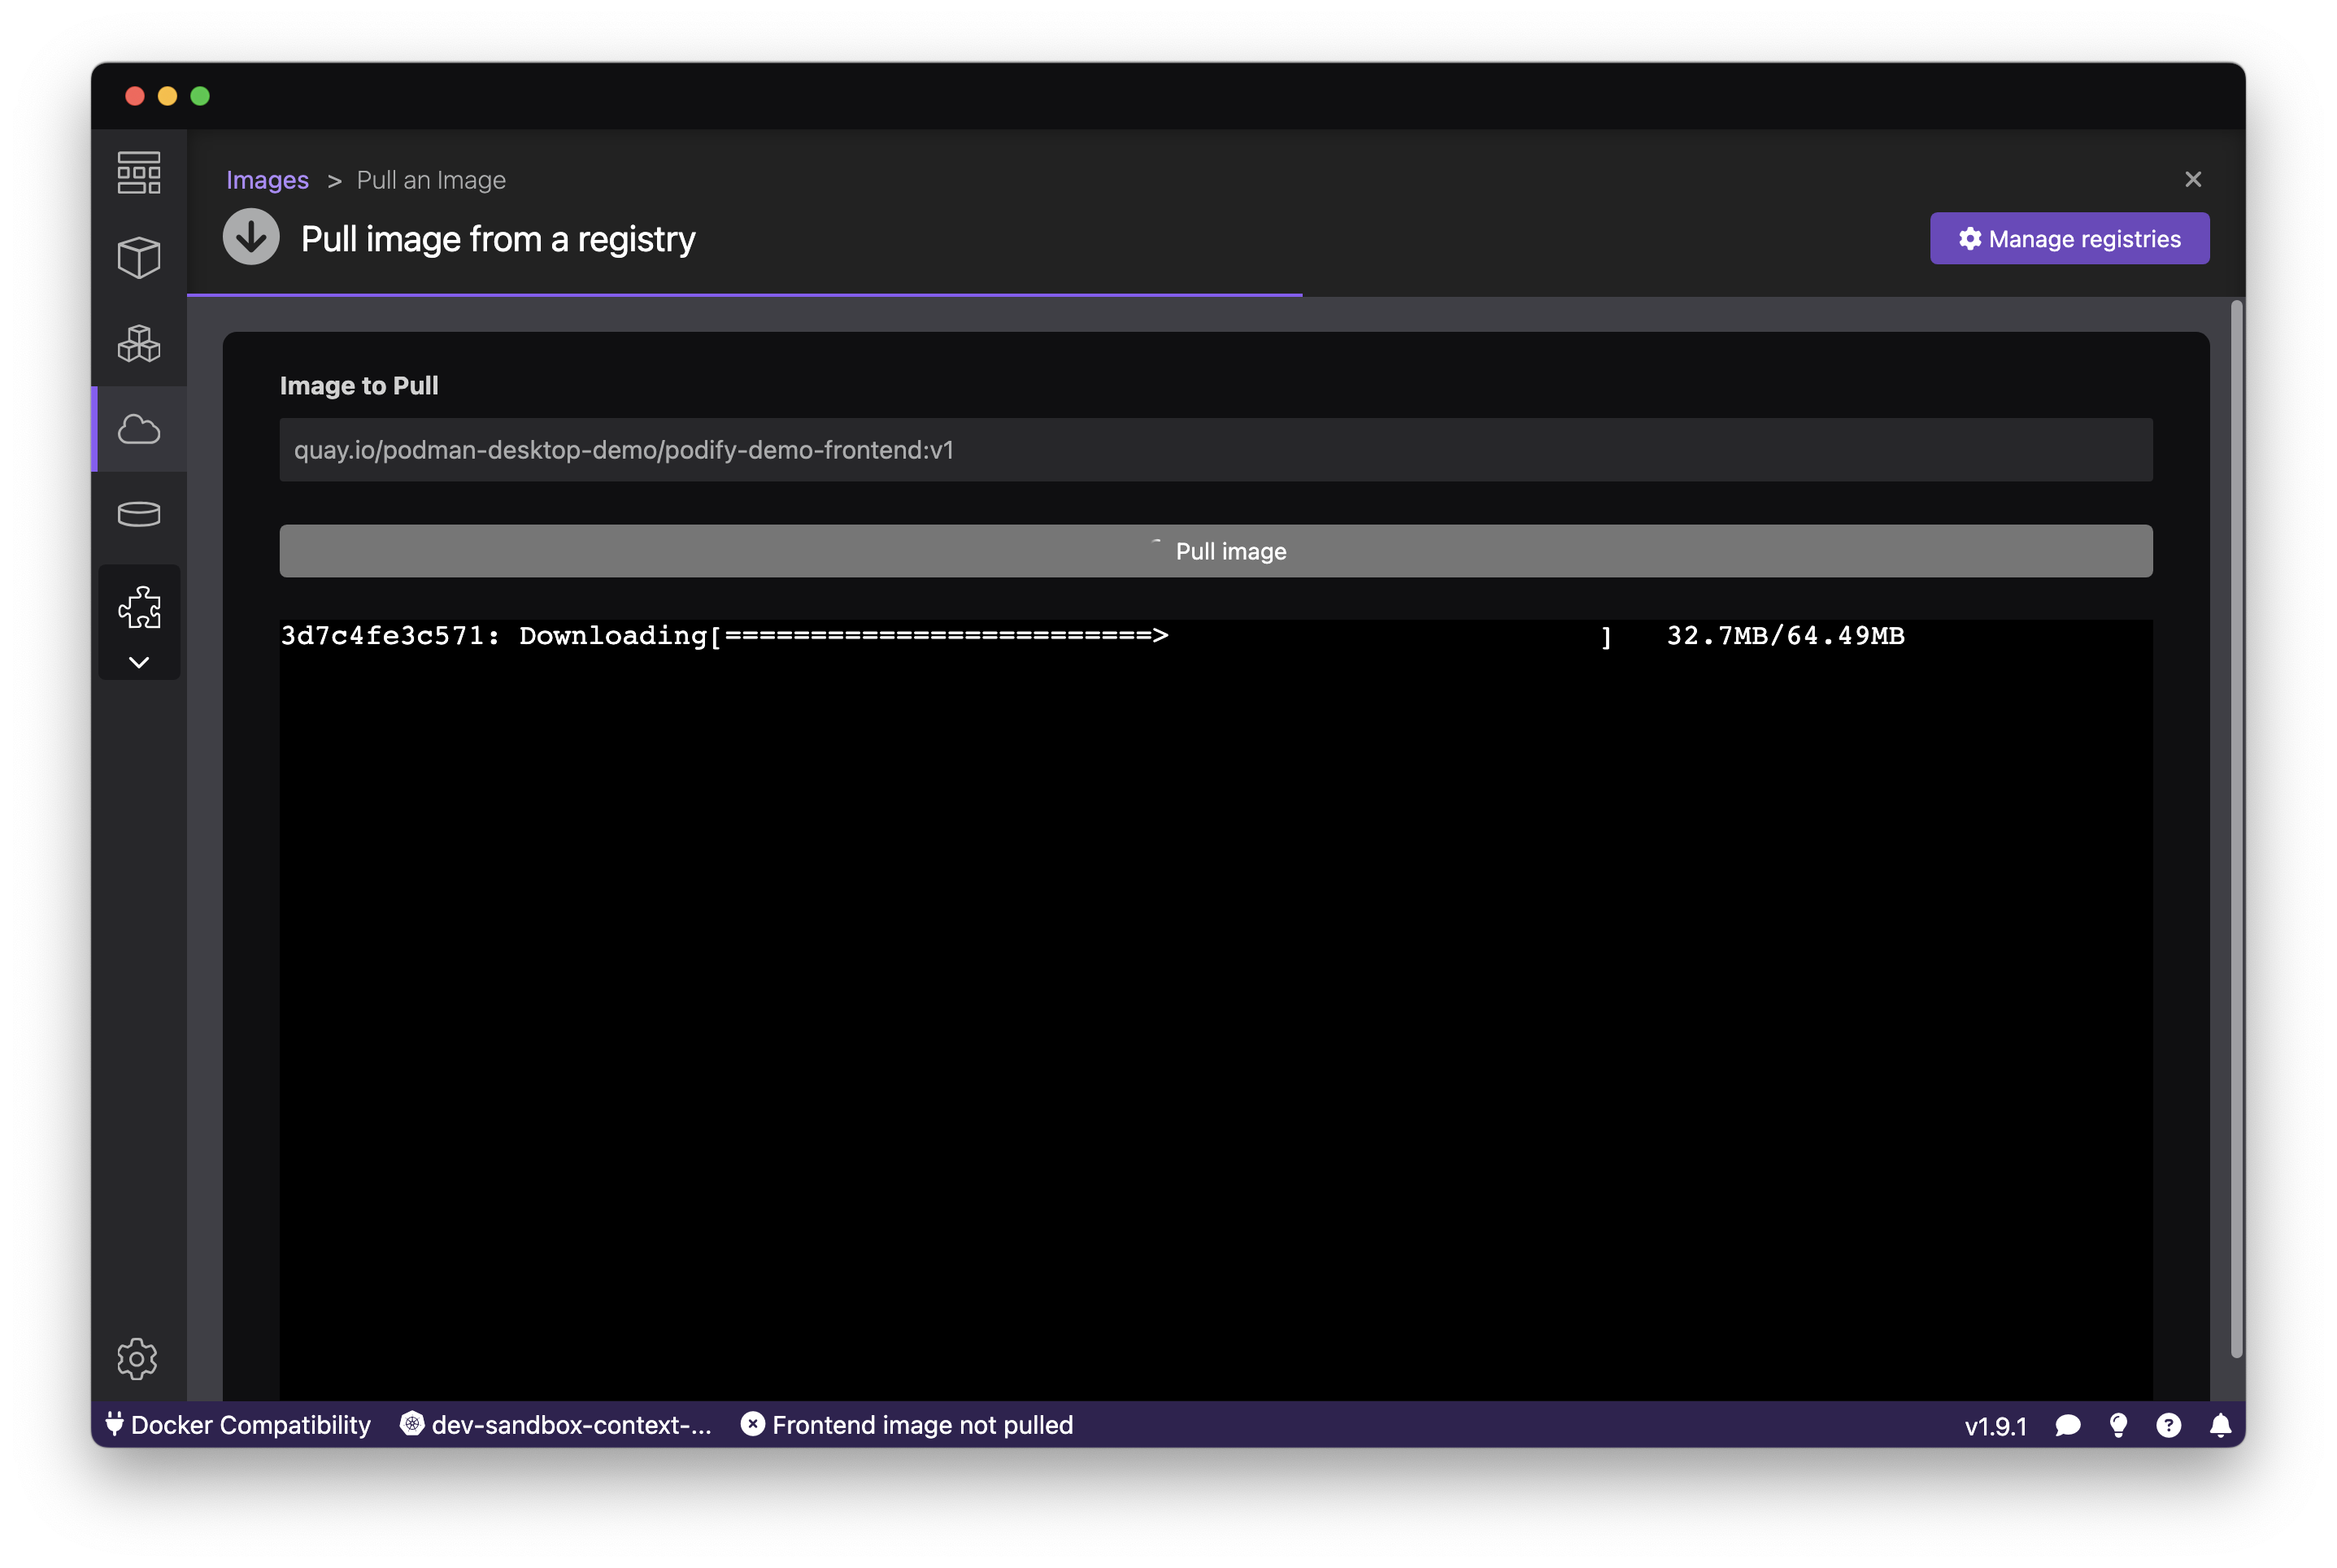Image resolution: width=2337 pixels, height=1568 pixels.
Task: Click the Downloading progress log line
Action: pyautogui.click(x=1093, y=636)
